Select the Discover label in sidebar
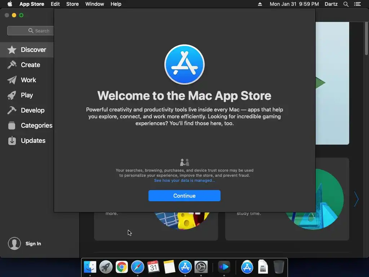 [x=34, y=50]
